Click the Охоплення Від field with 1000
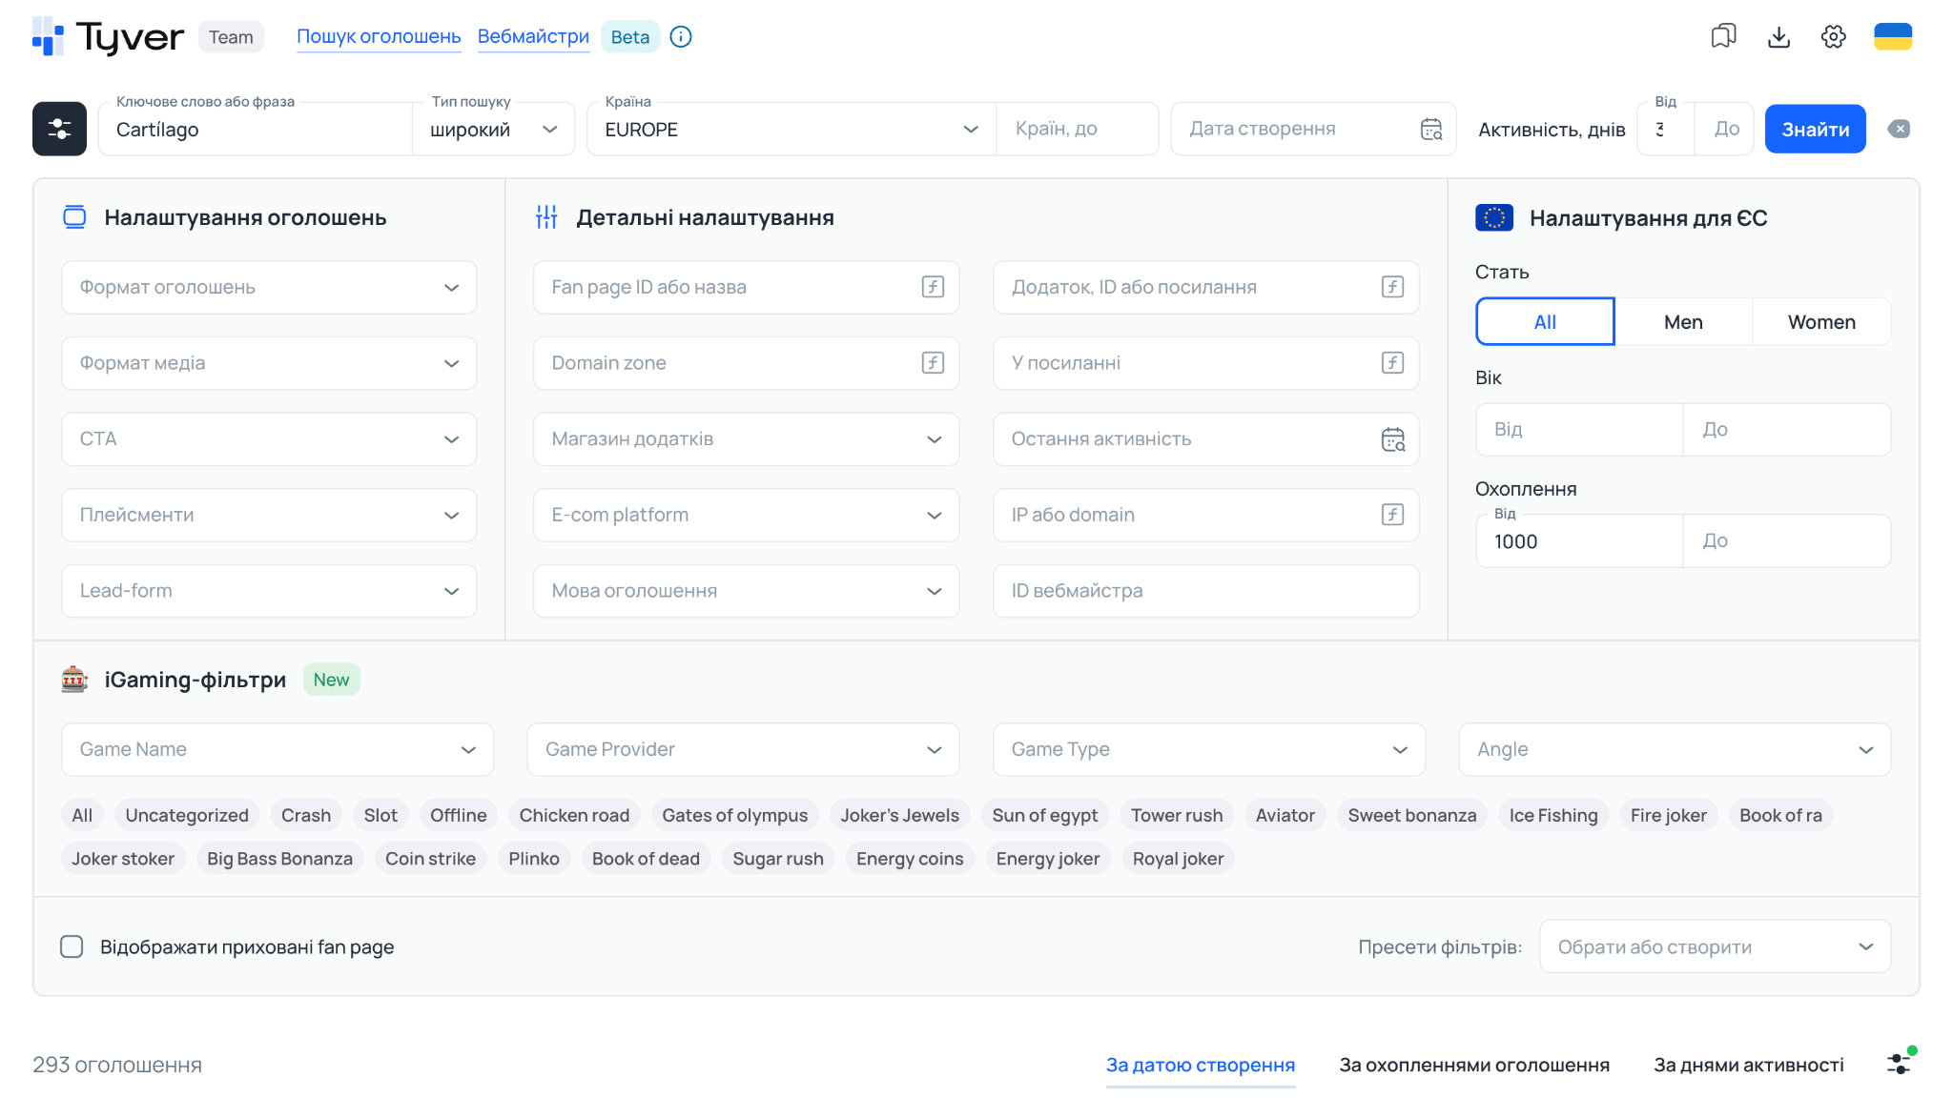Screen dimensions: 1953x1098 pos(1579,540)
